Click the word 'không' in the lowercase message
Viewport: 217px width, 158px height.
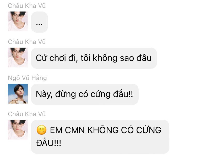coord(105,58)
